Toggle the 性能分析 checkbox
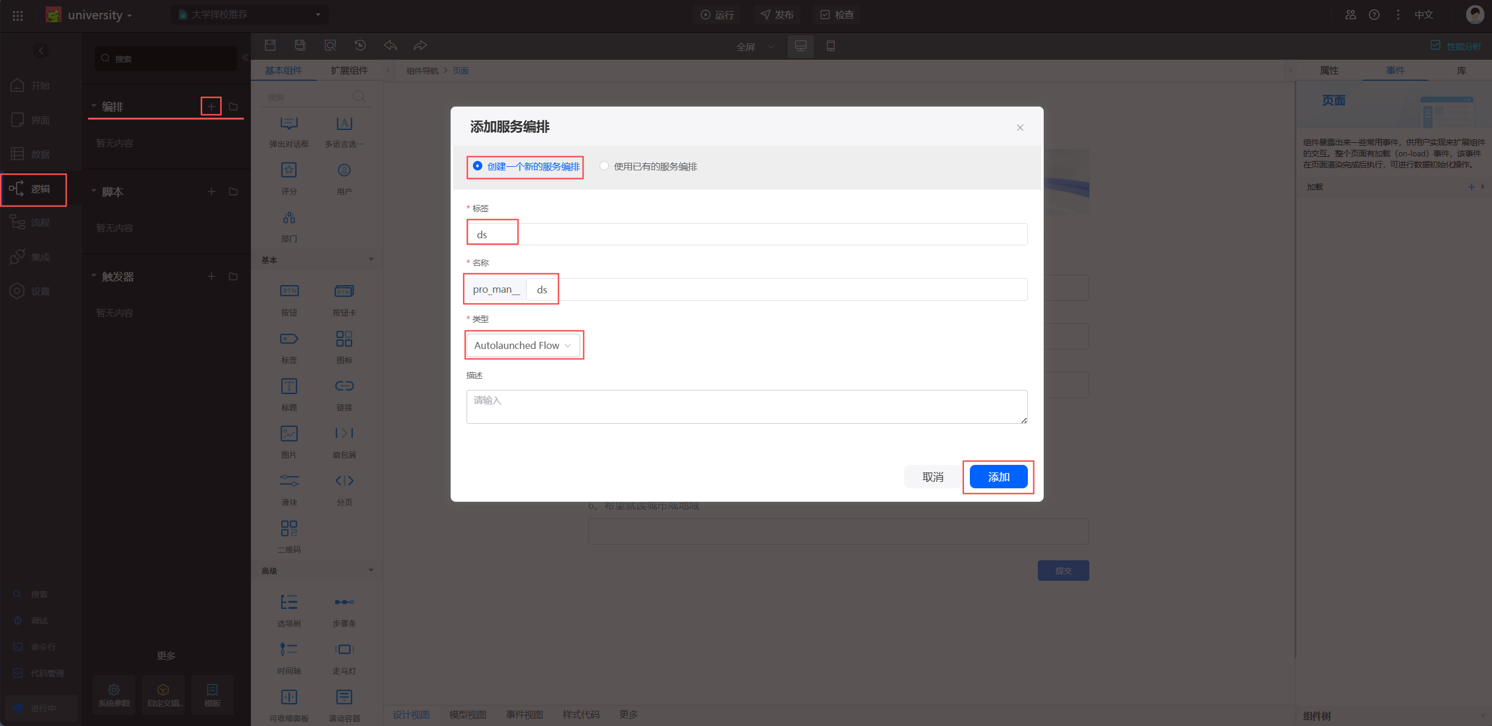This screenshot has height=726, width=1492. tap(1435, 45)
